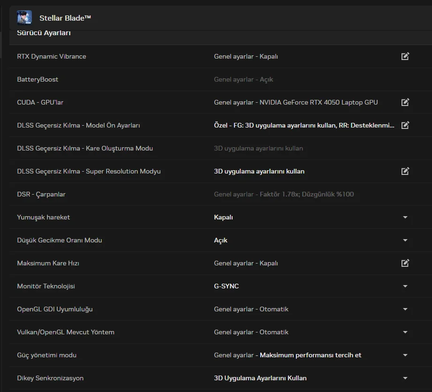The image size is (432, 392).
Task: Click the Stellar Blade™ title text
Action: tap(65, 18)
